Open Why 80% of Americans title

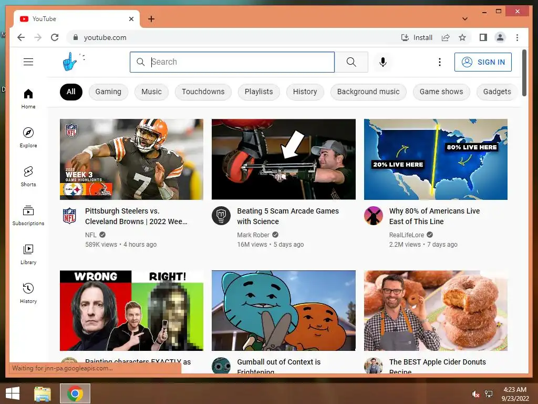[434, 216]
